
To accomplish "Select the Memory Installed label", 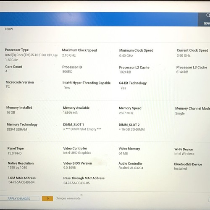I will 19,108.
